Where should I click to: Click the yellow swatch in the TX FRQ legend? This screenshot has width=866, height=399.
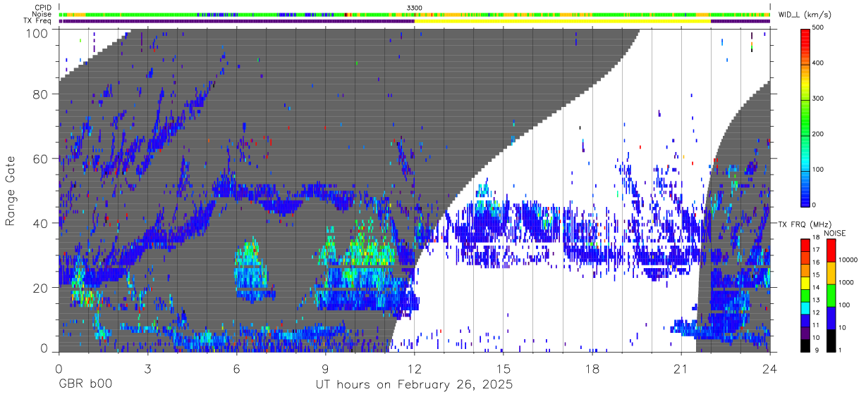pos(806,283)
